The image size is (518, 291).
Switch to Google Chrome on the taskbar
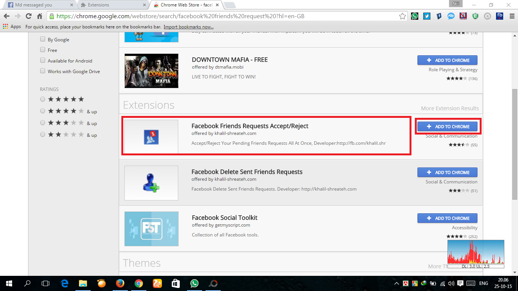coord(138,283)
